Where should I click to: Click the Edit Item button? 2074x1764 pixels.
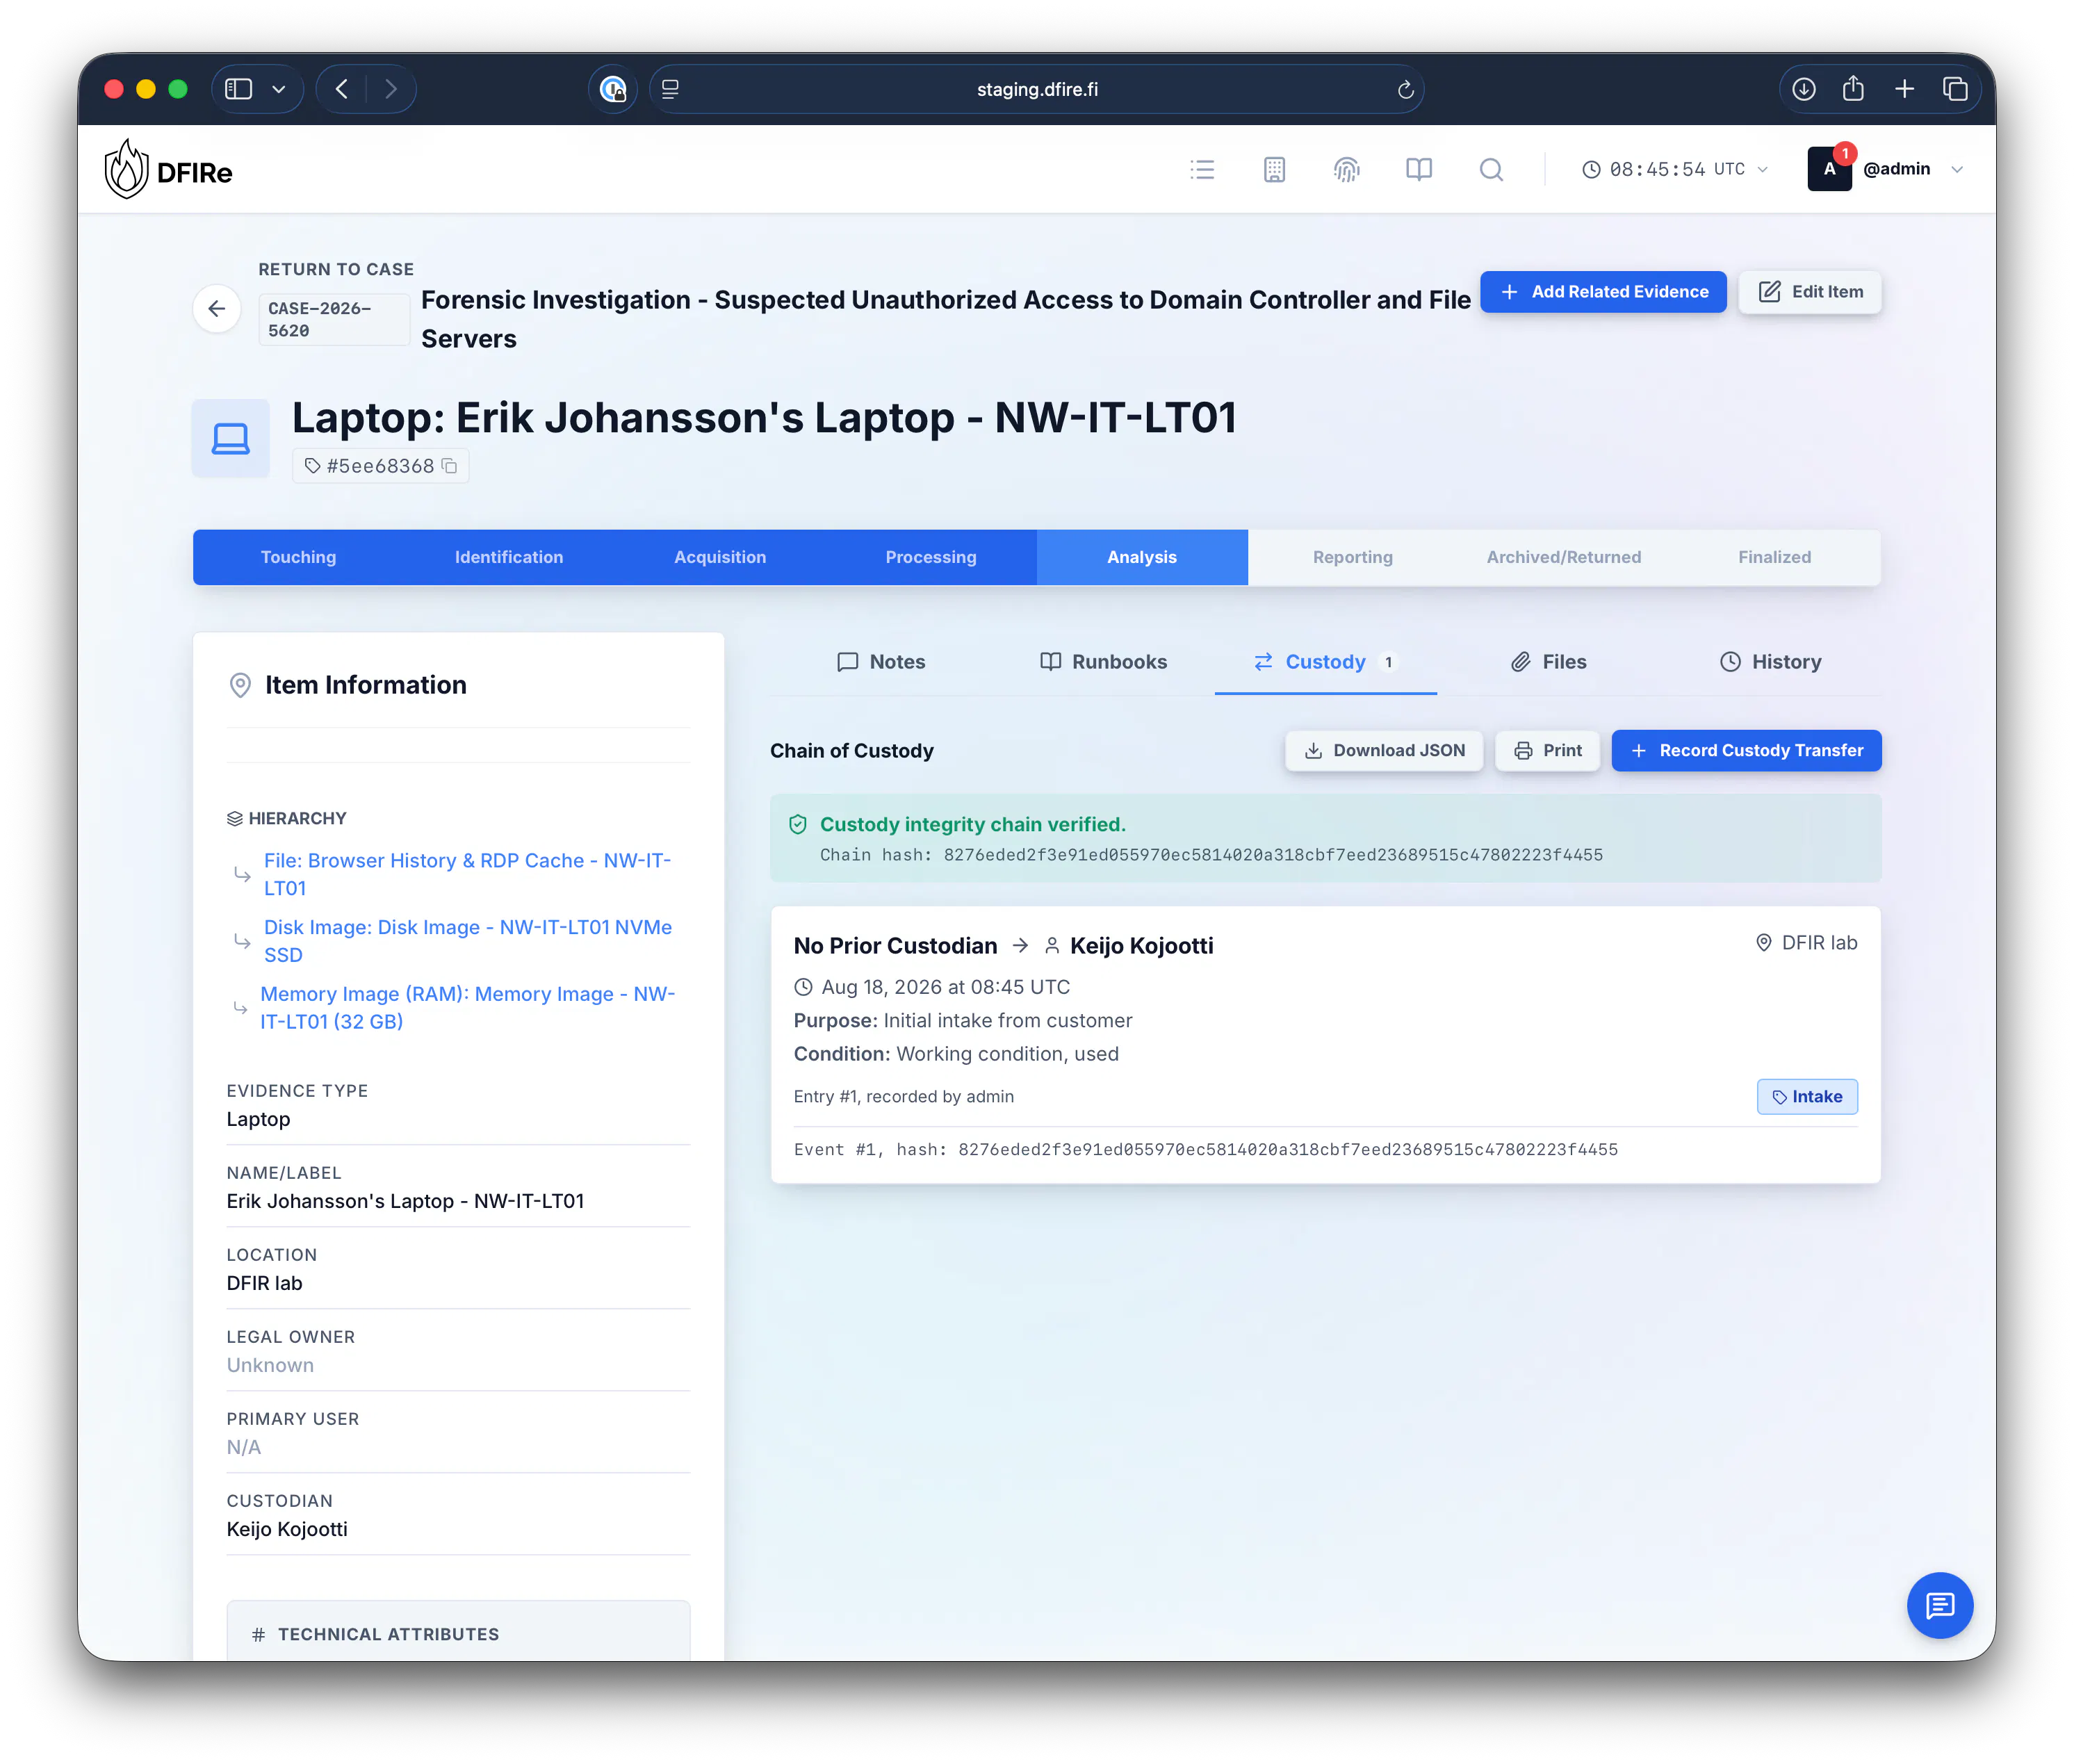[1810, 291]
